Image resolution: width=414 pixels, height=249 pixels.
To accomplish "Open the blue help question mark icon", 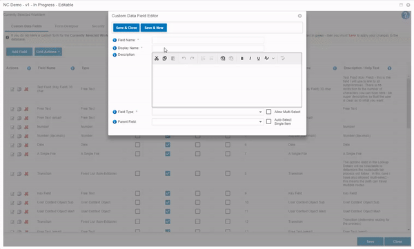I will pyautogui.click(x=406, y=15).
